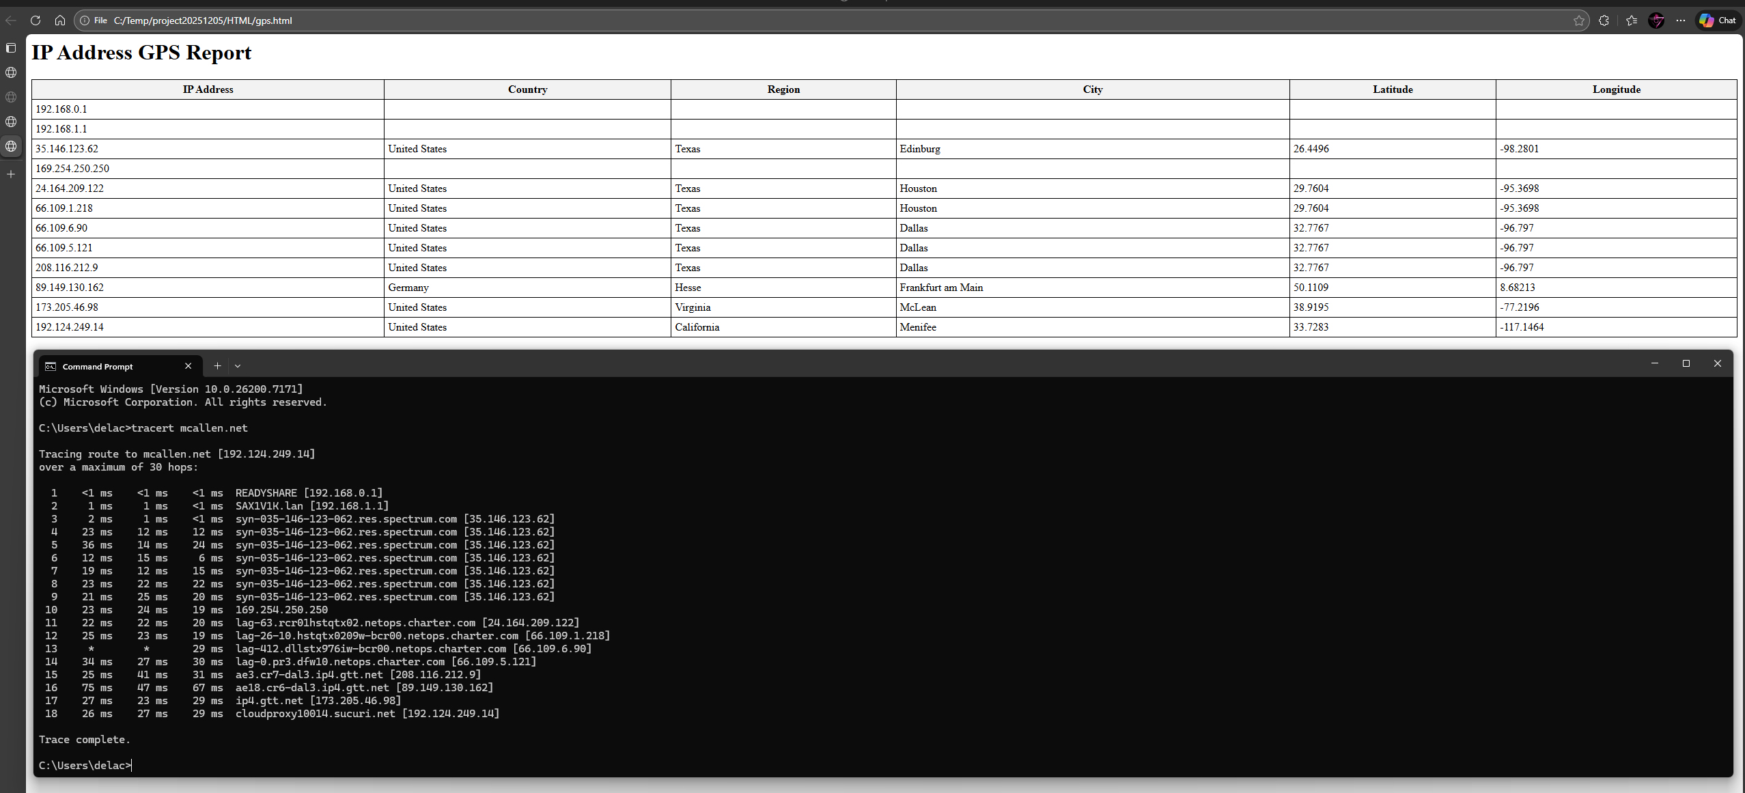Click the back navigation arrow
Screen dimensions: 1745x793
[11, 20]
